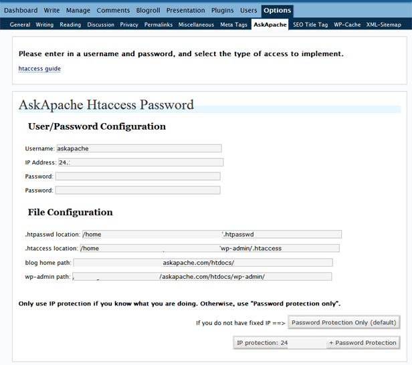Open the Comments section
The image size is (412, 365).
pos(113,11)
